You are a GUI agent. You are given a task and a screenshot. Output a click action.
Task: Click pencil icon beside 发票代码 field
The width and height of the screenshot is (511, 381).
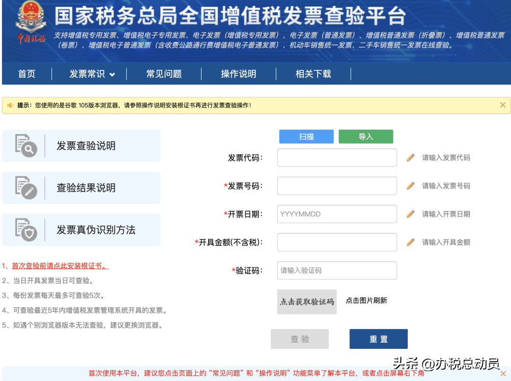click(411, 157)
